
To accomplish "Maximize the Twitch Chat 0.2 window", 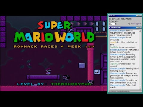I will pyautogui.click(x=139, y=28).
